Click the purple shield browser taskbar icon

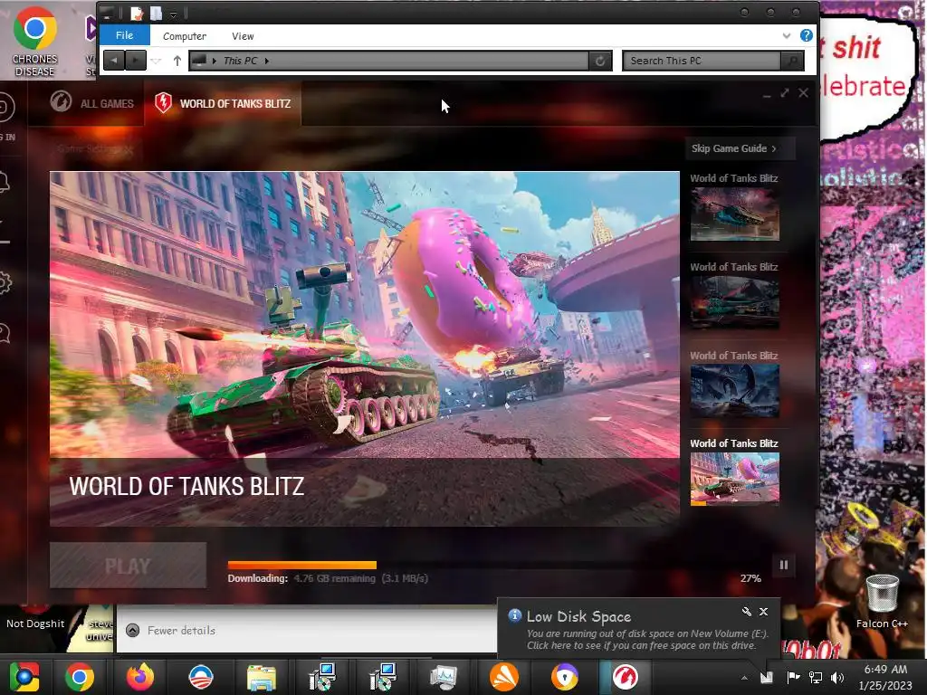pyautogui.click(x=565, y=677)
